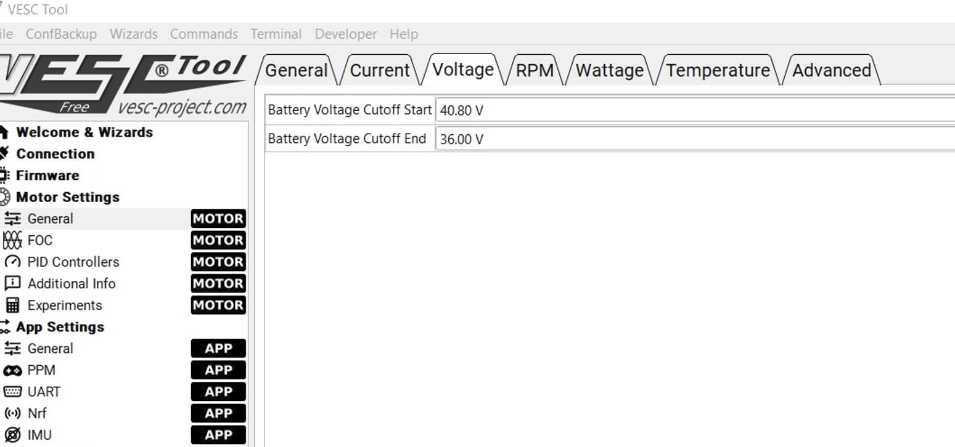955x447 pixels.
Task: Click the Welcome & Wizards home icon
Action: [x=4, y=132]
